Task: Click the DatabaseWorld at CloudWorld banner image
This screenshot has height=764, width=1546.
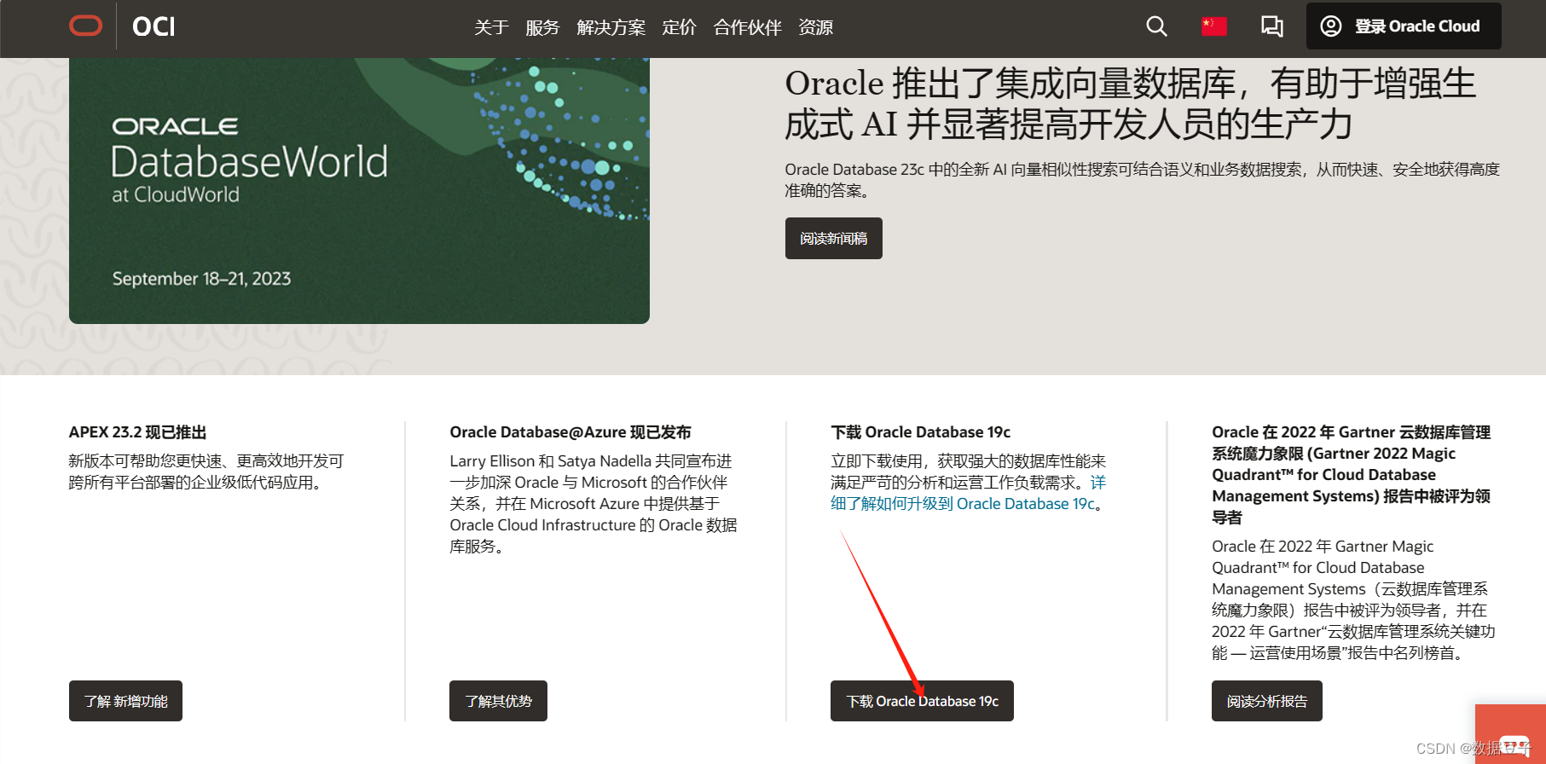Action: [x=359, y=191]
